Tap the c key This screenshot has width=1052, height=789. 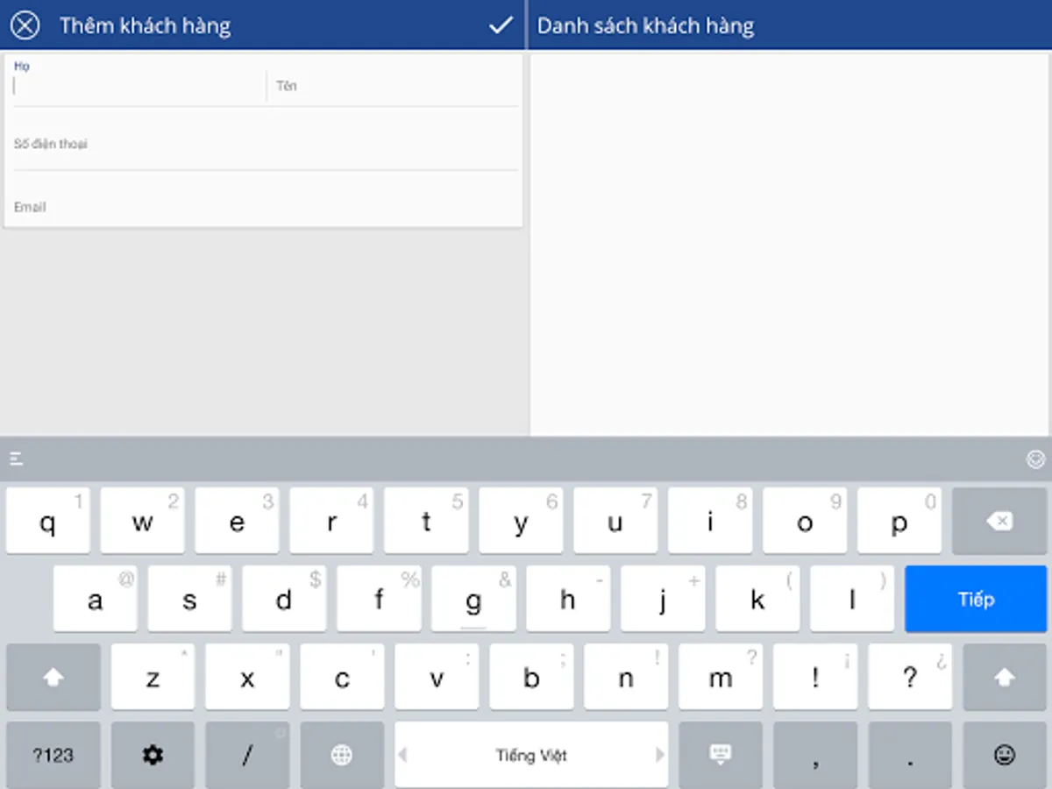pos(342,677)
